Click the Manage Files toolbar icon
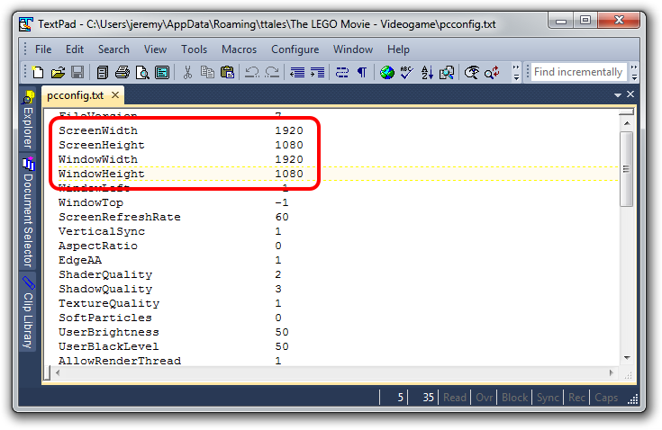The width and height of the screenshot is (662, 430). pos(102,73)
